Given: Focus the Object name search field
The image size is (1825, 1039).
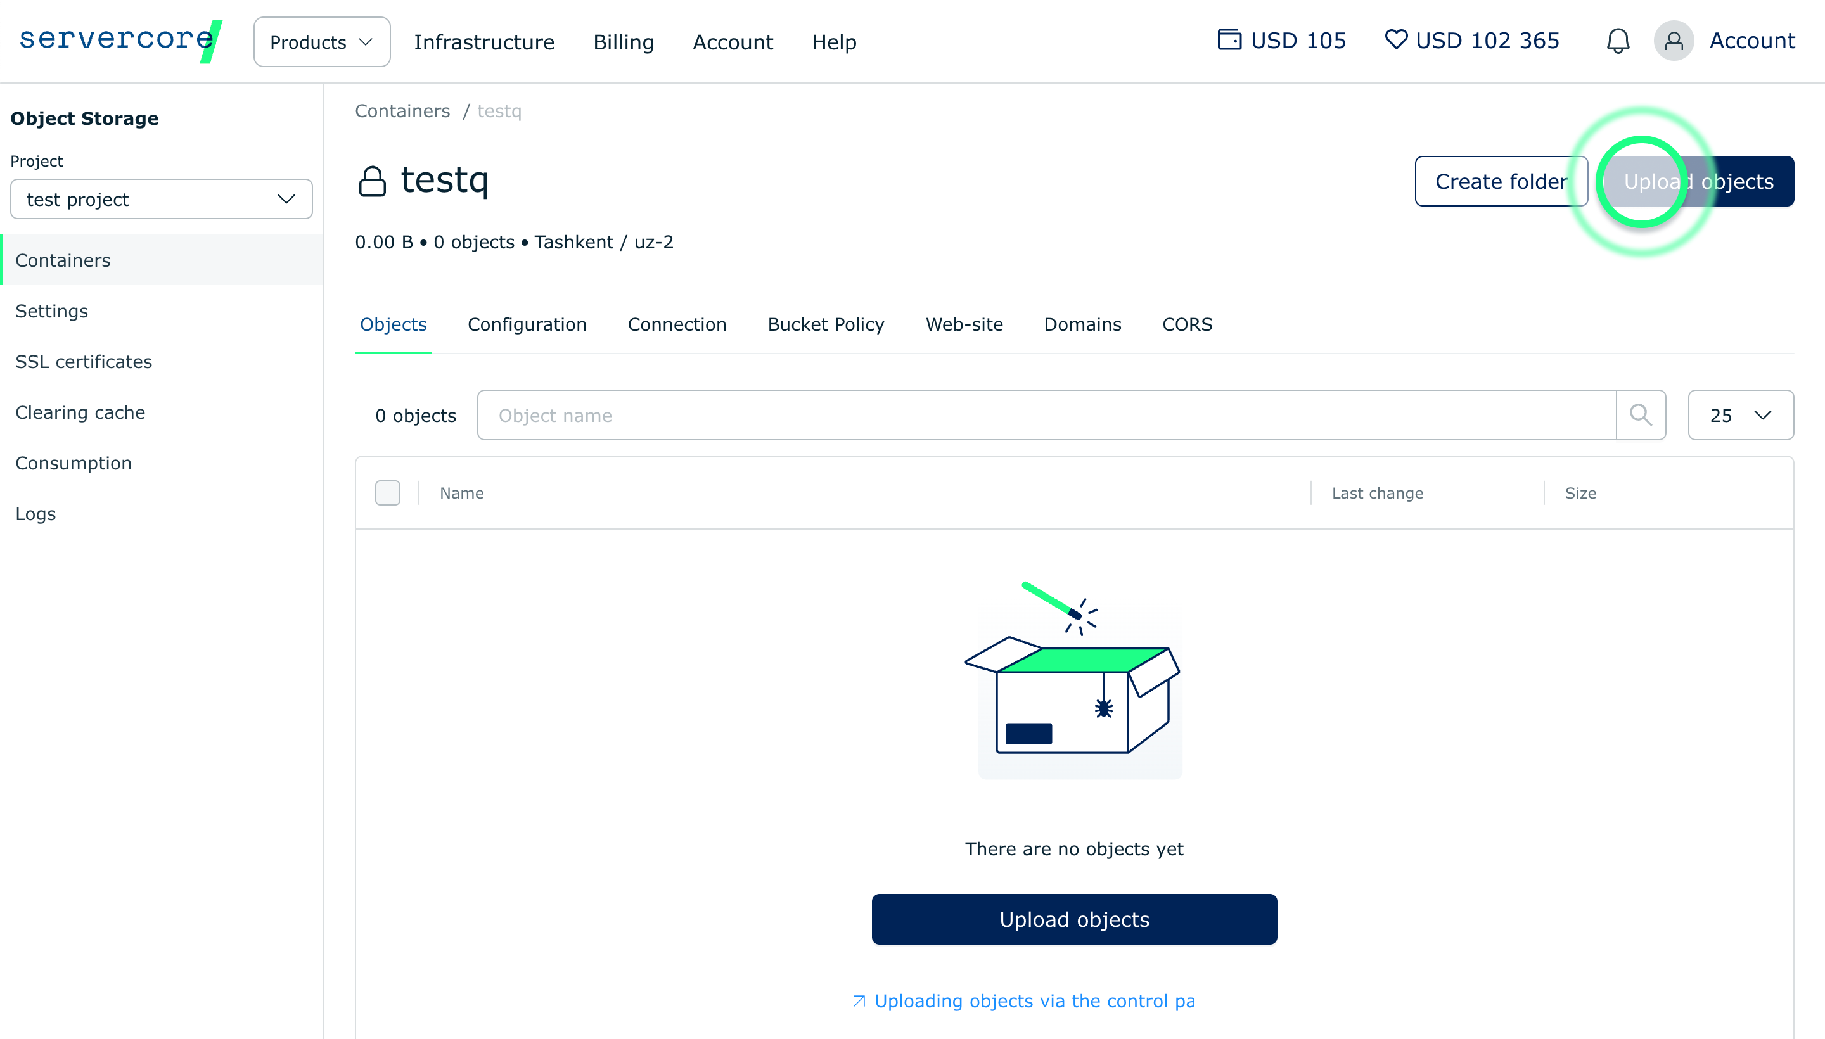Looking at the screenshot, I should pyautogui.click(x=1046, y=414).
